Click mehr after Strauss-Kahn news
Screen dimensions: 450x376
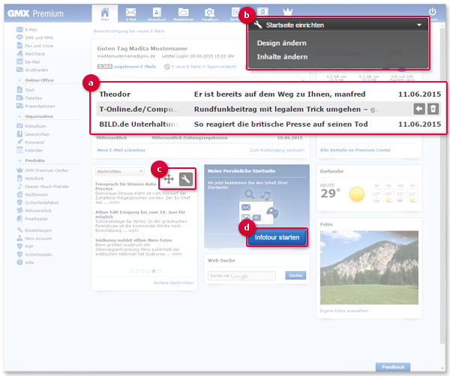tap(115, 203)
